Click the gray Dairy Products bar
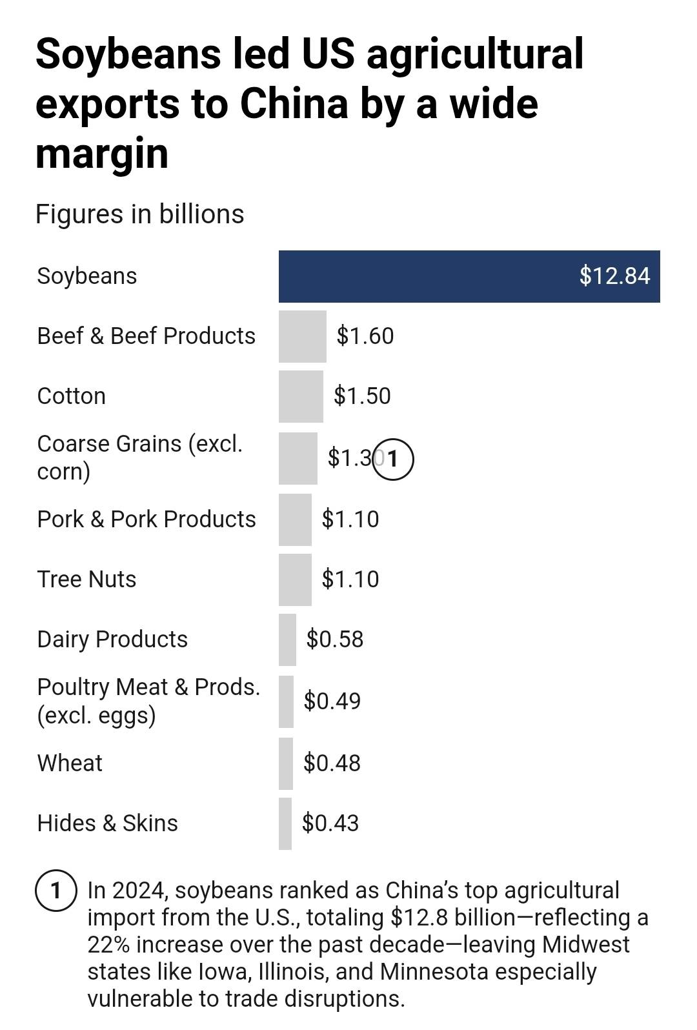 (x=287, y=640)
